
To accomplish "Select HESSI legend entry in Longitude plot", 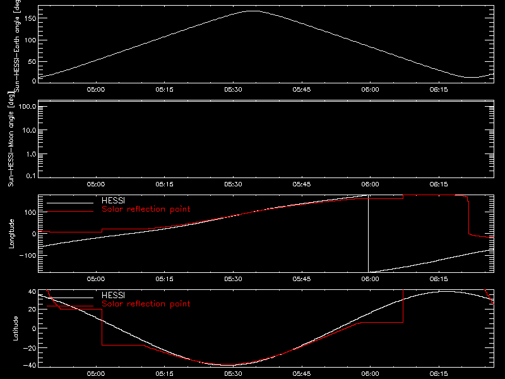I will coord(113,200).
